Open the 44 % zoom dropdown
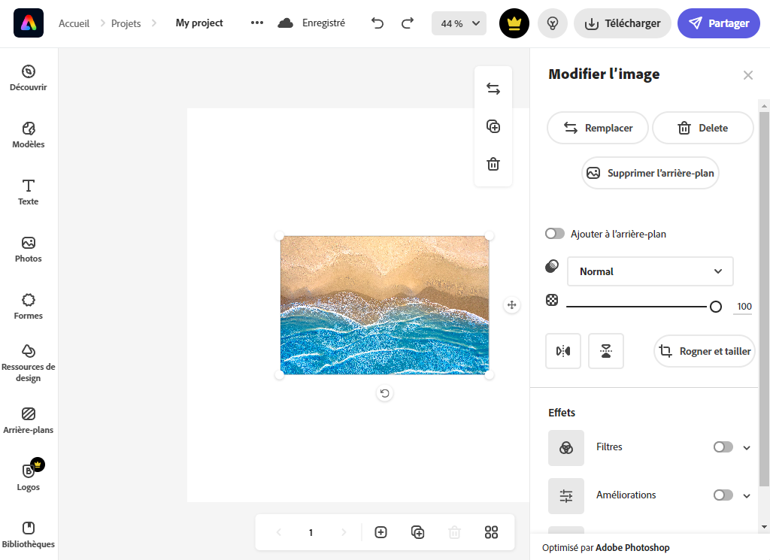 (x=459, y=23)
